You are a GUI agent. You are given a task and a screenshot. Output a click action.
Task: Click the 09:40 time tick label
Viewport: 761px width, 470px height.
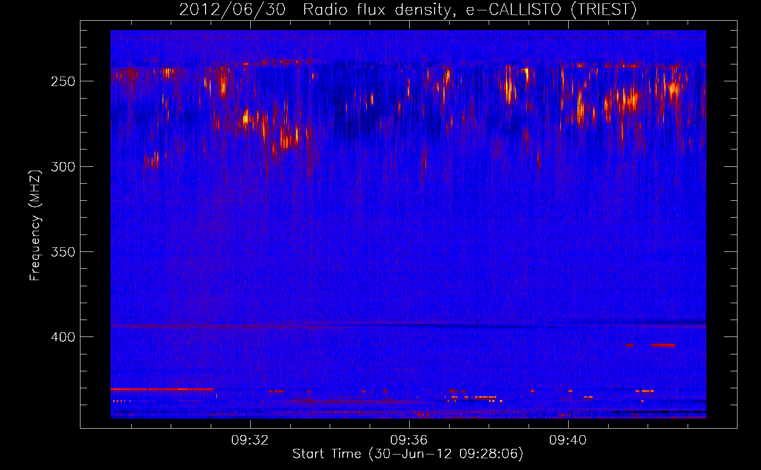[x=568, y=440]
